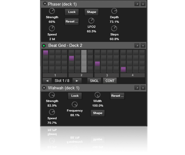Toggle purple second-row cell in beat section 2
Viewport: 185px width, 155px height.
72,58
